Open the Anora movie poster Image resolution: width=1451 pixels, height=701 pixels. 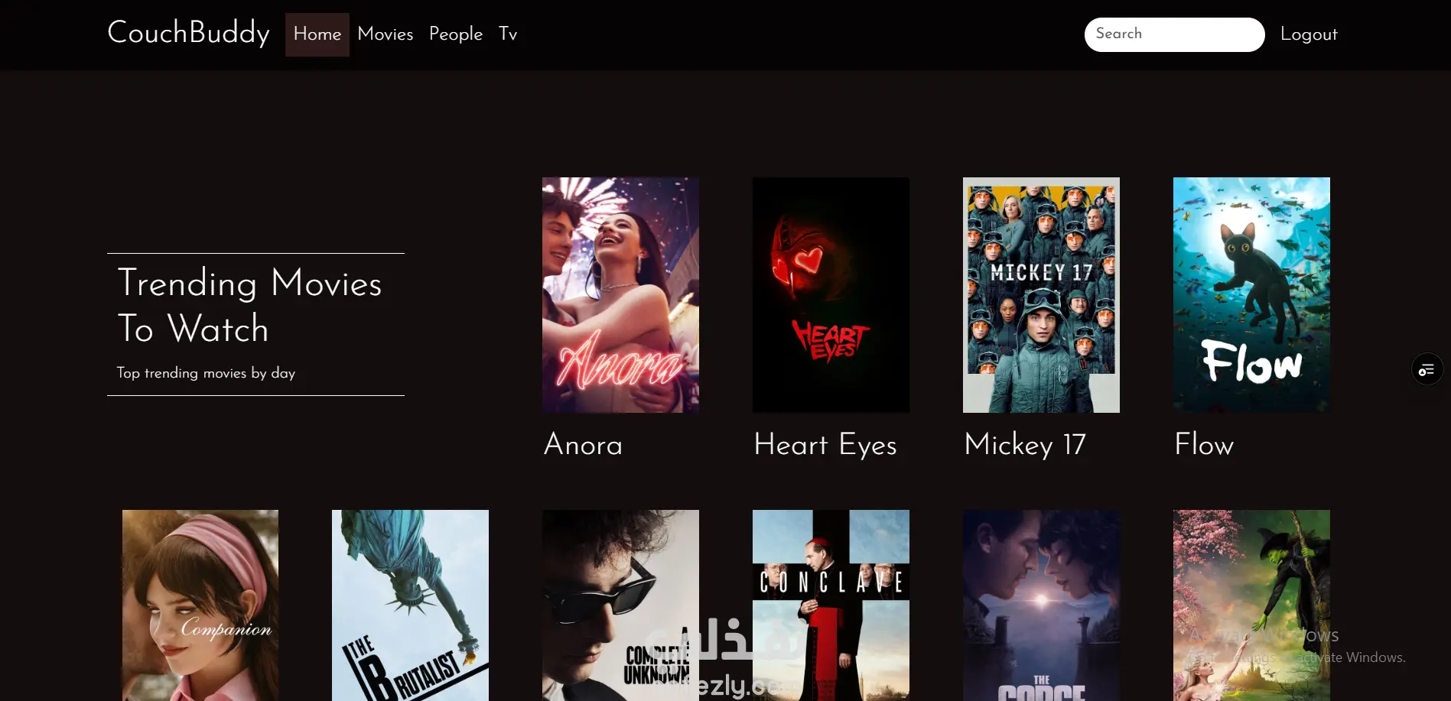620,295
